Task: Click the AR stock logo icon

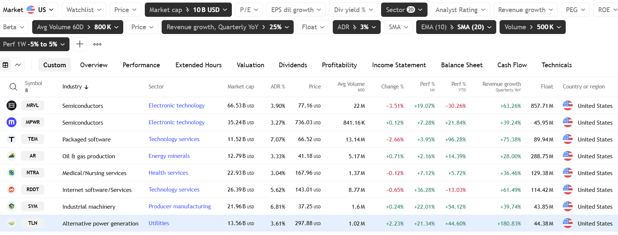Action: (x=12, y=156)
